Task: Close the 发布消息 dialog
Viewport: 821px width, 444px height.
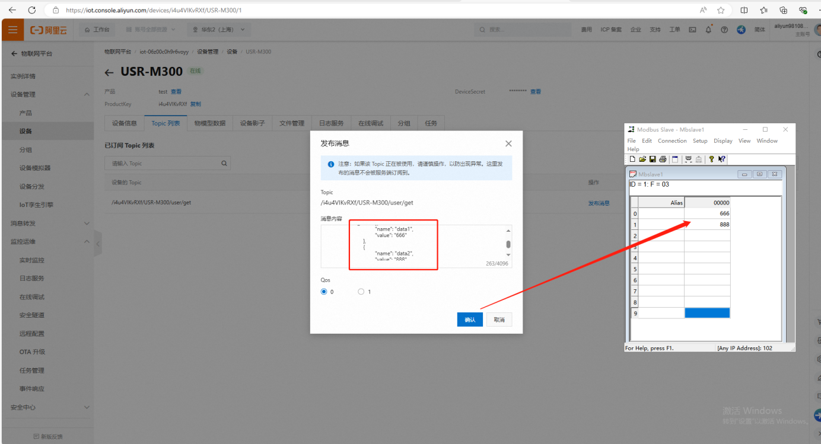Action: tap(508, 143)
